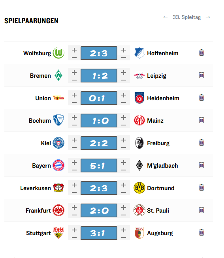Click trash icon for Bremen–Leipzig row
The image size is (224, 258).
point(201,75)
